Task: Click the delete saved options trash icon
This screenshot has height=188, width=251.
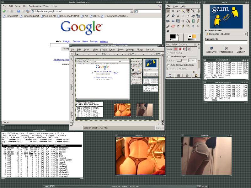Action: point(187,76)
